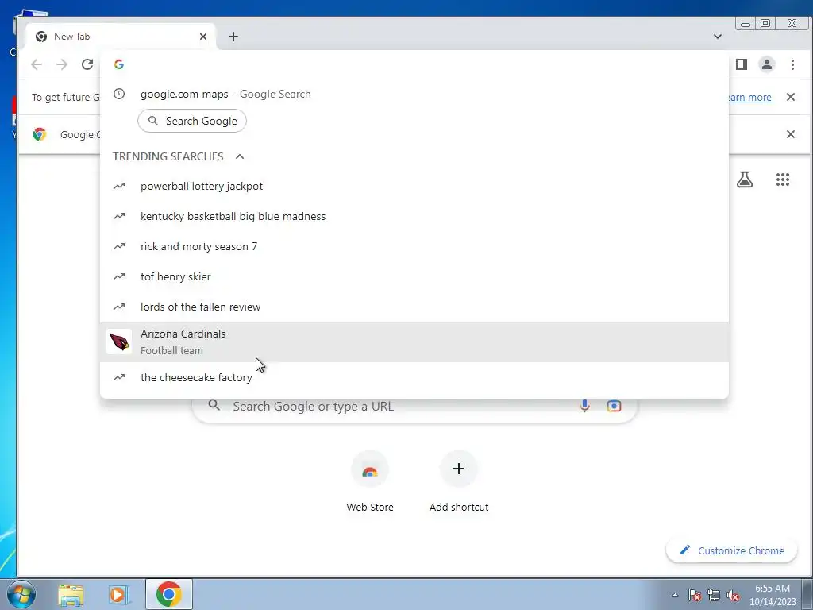813x610 pixels.
Task: Click the Chrome taskbar button
Action: point(169,594)
